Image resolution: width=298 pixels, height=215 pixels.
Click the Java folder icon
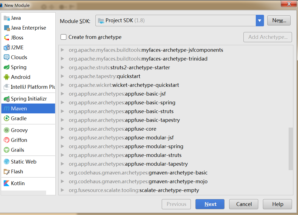[7, 18]
